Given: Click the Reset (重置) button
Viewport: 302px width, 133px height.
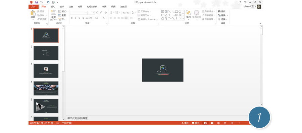Looking at the screenshot, I should (62, 15).
